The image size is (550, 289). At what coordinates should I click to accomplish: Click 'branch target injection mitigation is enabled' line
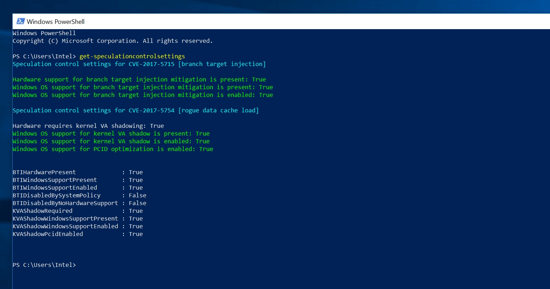click(x=143, y=95)
